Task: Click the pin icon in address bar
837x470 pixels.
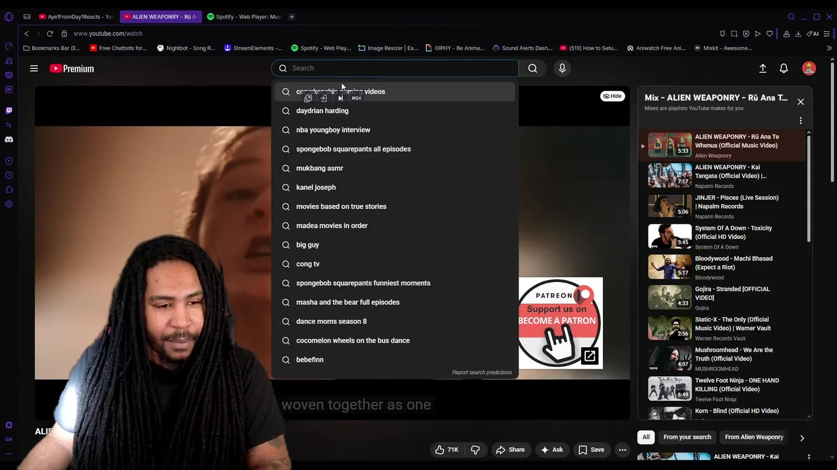Action: [x=723, y=33]
